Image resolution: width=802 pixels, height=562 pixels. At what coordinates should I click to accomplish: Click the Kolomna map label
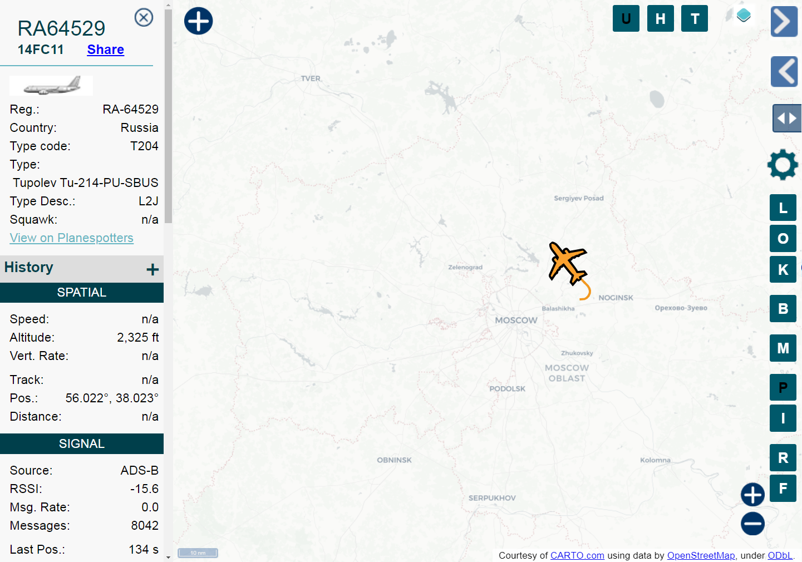[655, 460]
